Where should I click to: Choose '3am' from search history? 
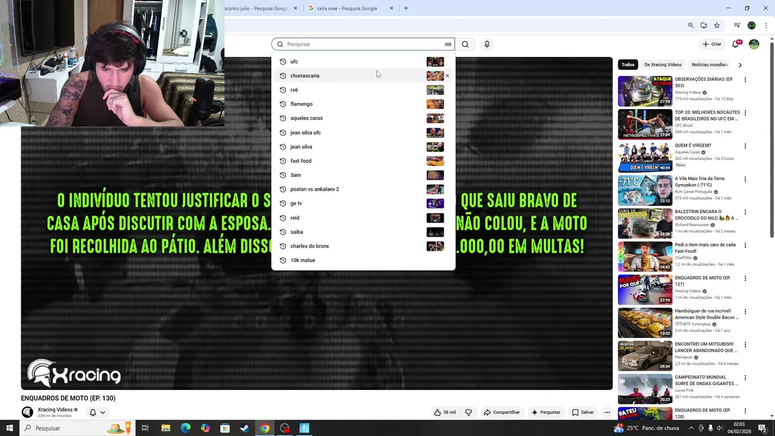363,175
